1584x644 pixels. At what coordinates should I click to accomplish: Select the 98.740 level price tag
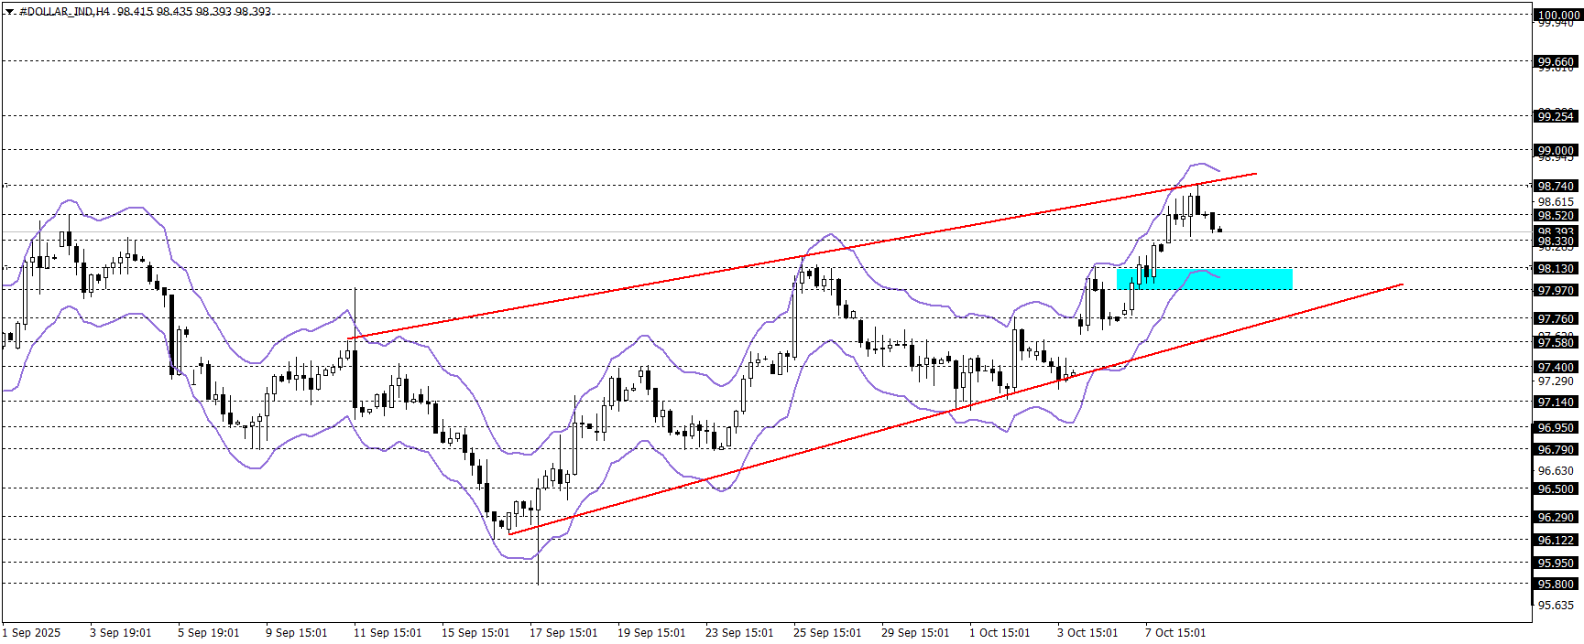pyautogui.click(x=1556, y=186)
